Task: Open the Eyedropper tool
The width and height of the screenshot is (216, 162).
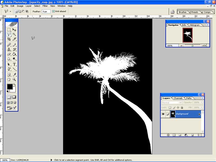Action: 14,75
